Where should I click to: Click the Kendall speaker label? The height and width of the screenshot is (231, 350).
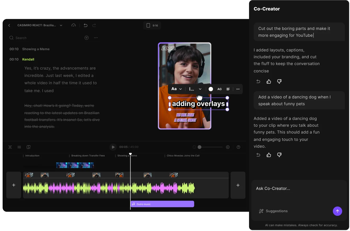pyautogui.click(x=28, y=59)
